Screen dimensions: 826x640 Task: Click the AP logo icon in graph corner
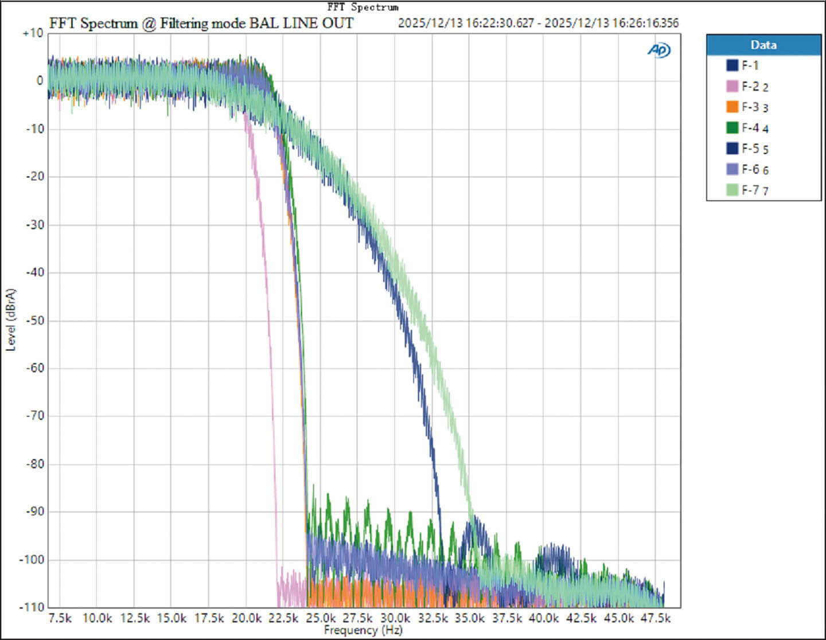point(659,50)
